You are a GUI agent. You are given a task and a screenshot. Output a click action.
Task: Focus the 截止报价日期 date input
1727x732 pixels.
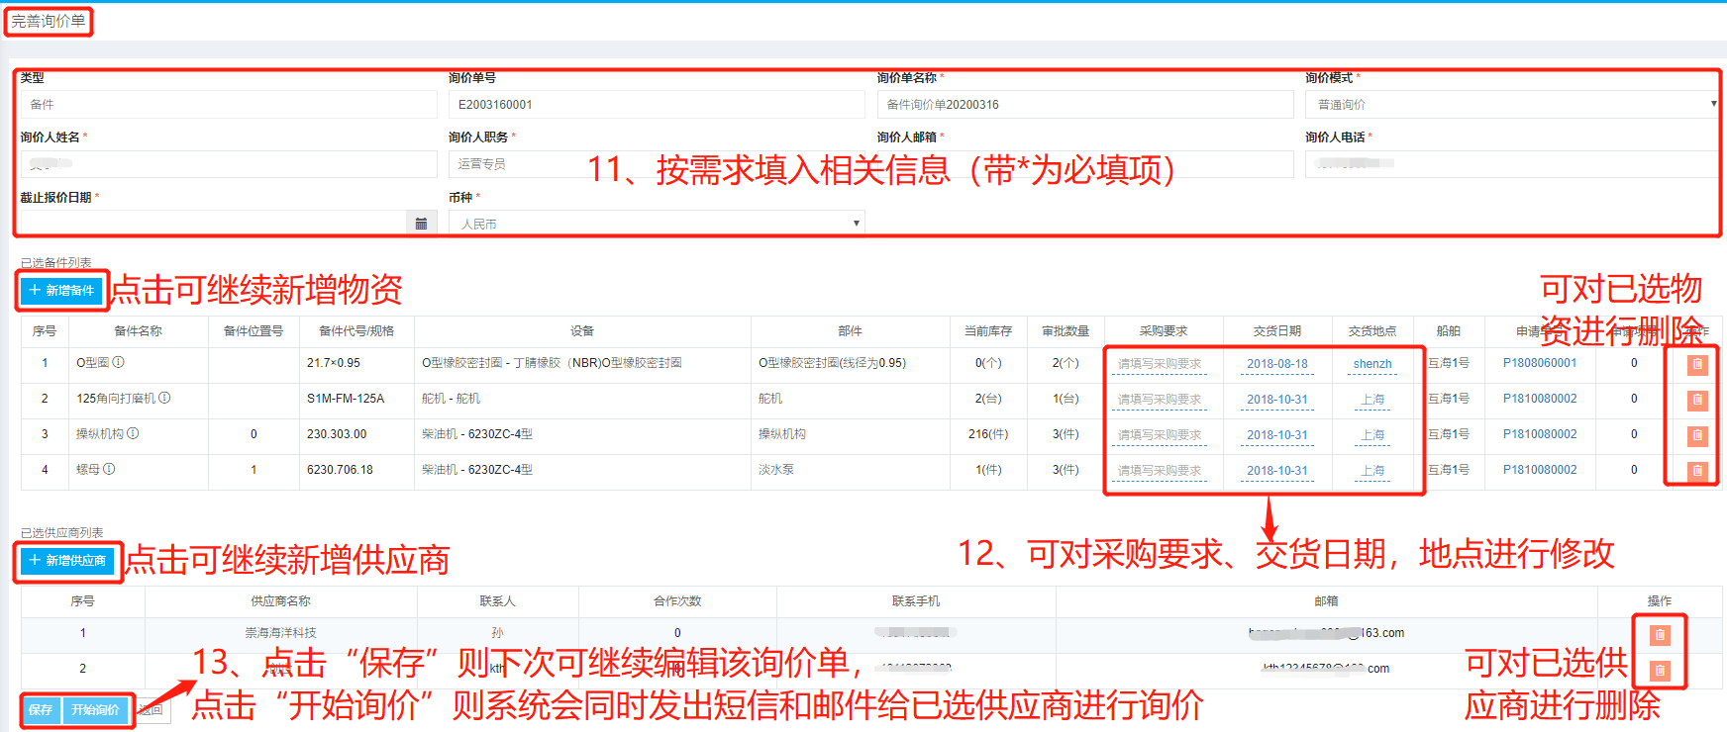coord(214,224)
